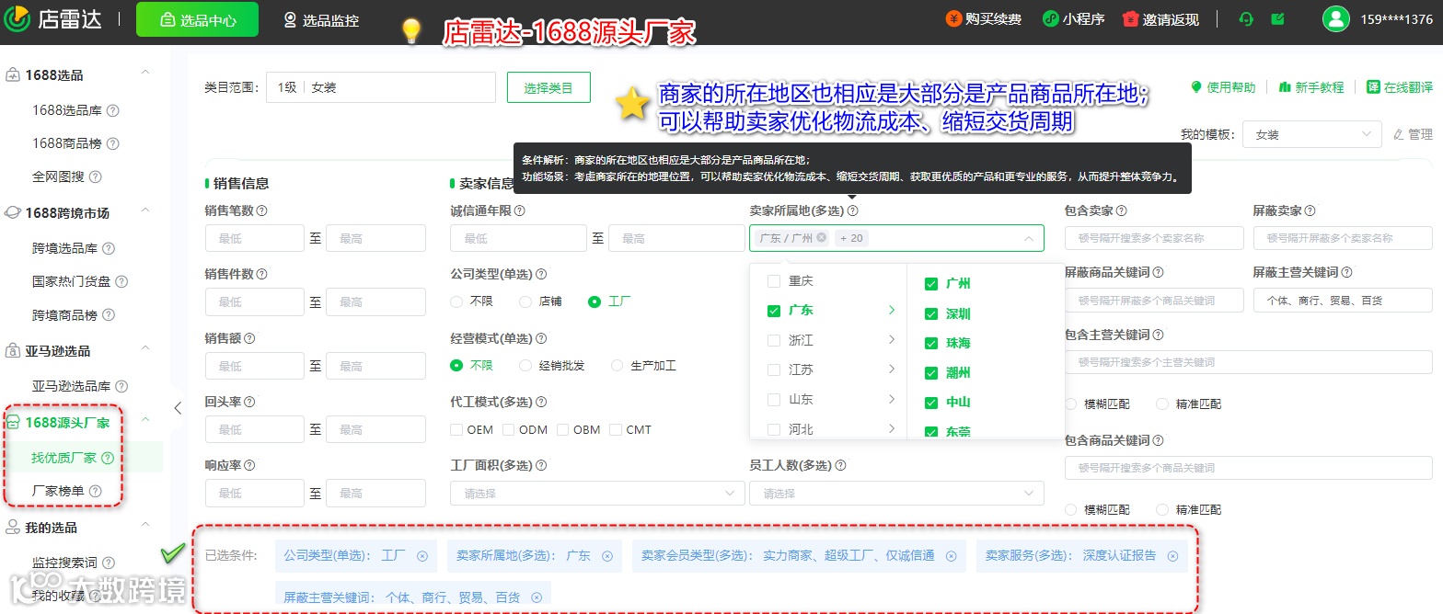1443x614 pixels.
Task: Remove the 卖家会员类型 selected condition
Action: point(952,556)
